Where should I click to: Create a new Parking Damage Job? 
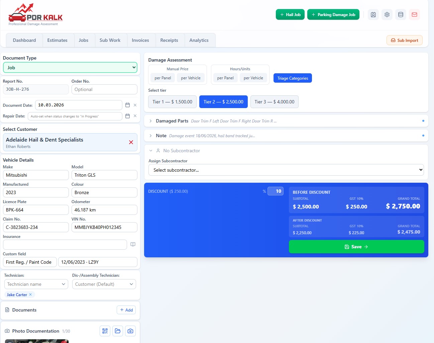(x=333, y=15)
